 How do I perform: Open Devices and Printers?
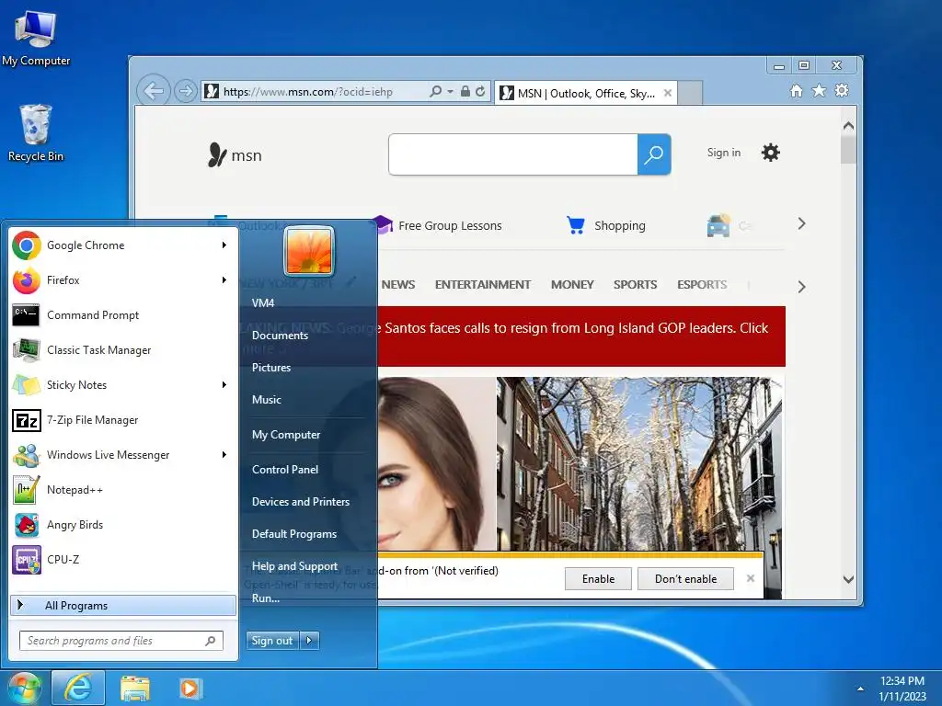[x=301, y=501]
